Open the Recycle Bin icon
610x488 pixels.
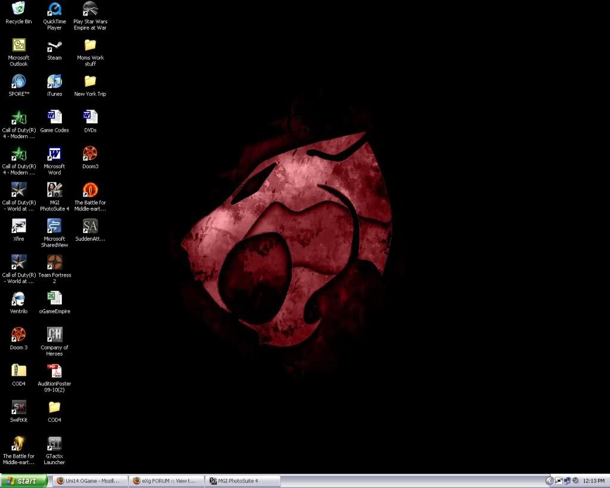point(18,8)
